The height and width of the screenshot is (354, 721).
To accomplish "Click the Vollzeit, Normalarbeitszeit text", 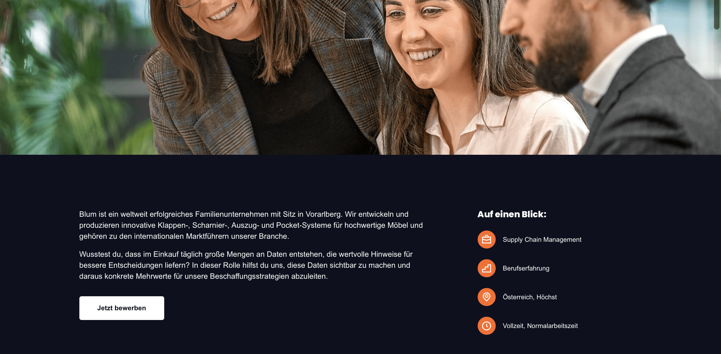I will (540, 326).
